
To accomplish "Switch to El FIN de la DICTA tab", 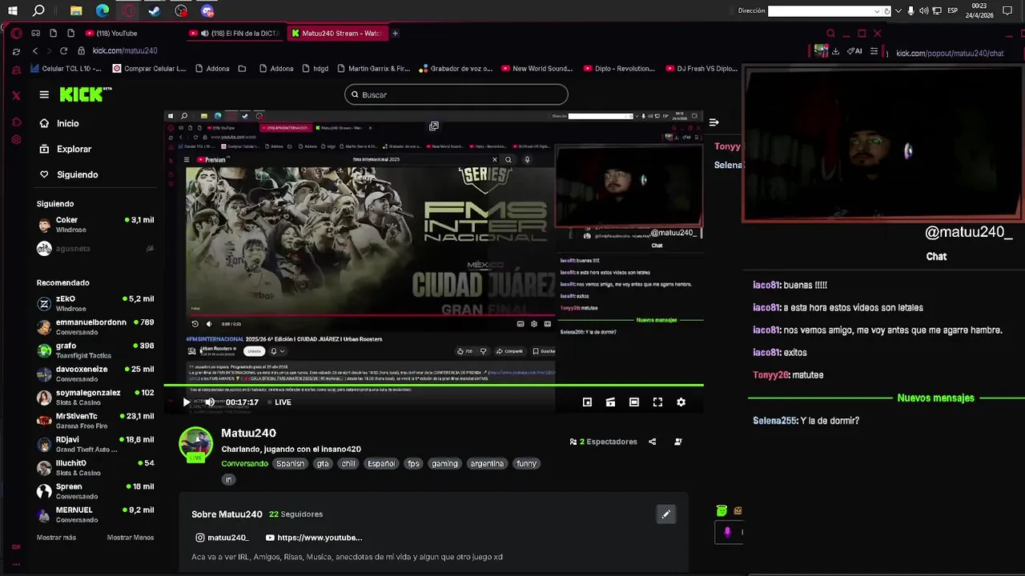I will point(235,34).
